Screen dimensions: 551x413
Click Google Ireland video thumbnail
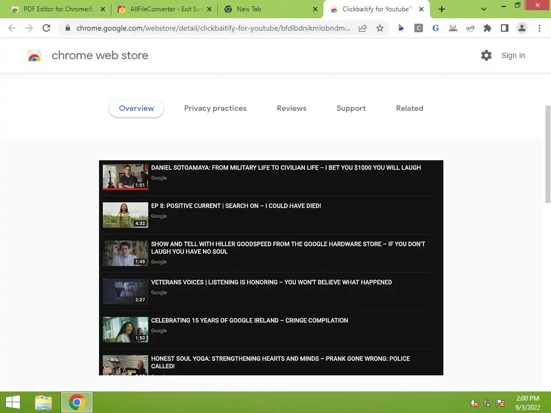[125, 330]
